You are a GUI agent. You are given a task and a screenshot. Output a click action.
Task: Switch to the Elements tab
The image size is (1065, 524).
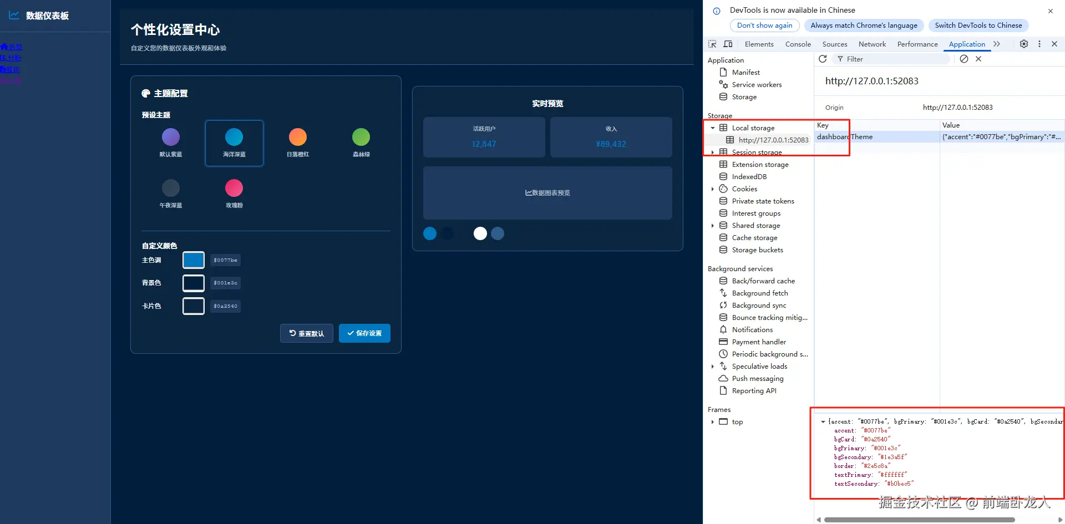tap(759, 44)
